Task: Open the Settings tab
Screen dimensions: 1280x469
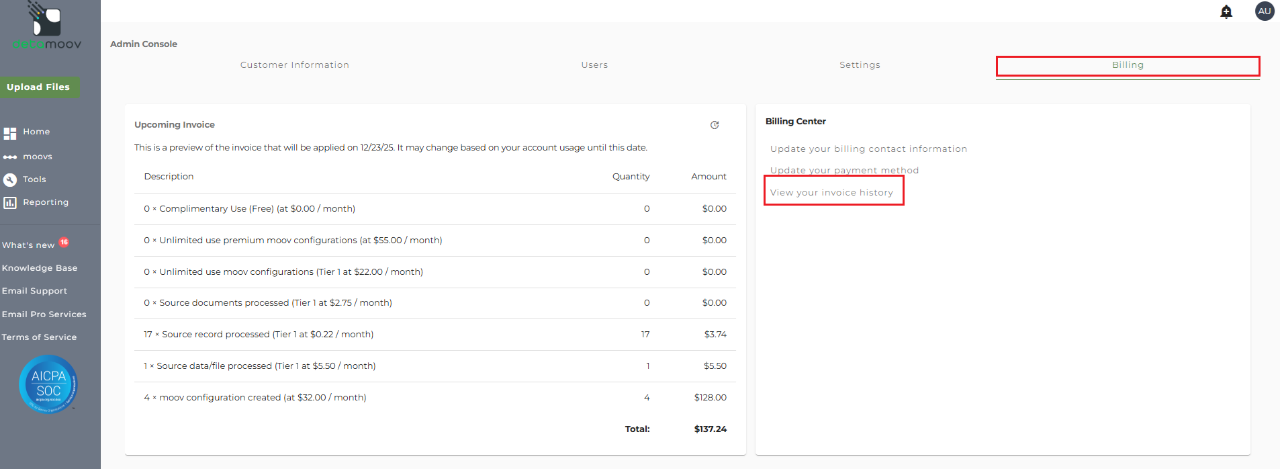Action: (x=860, y=65)
